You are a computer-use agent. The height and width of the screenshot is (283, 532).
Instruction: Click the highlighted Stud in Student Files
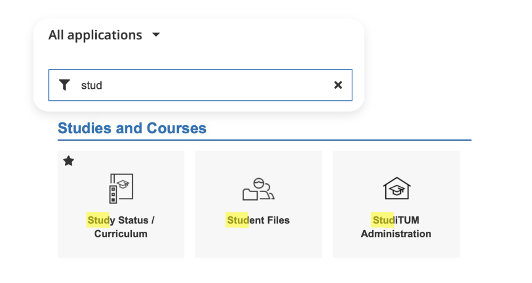click(237, 220)
